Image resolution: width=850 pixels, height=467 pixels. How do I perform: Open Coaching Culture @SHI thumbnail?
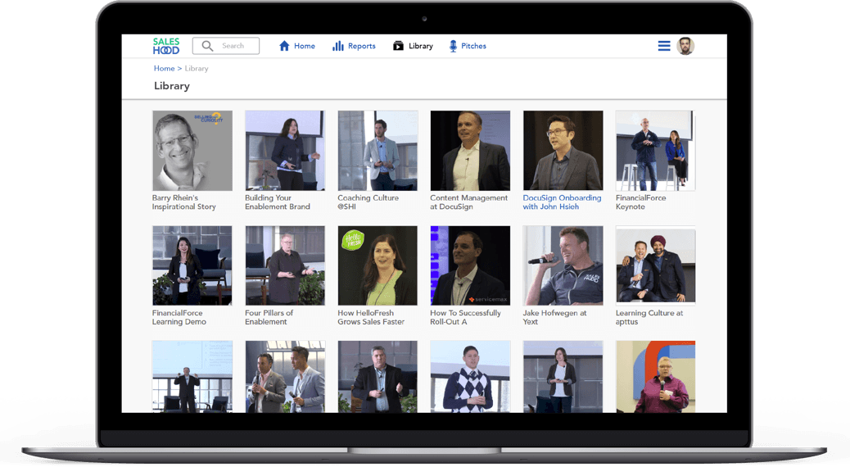pyautogui.click(x=378, y=151)
